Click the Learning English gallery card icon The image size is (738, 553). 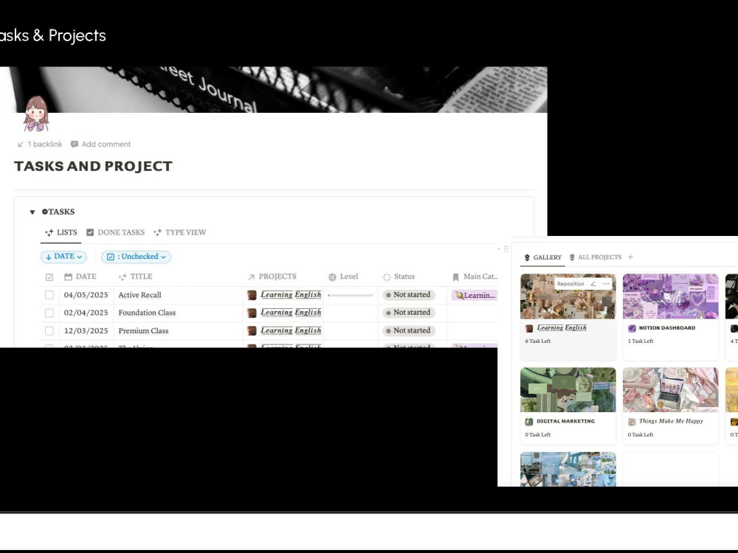click(x=529, y=328)
